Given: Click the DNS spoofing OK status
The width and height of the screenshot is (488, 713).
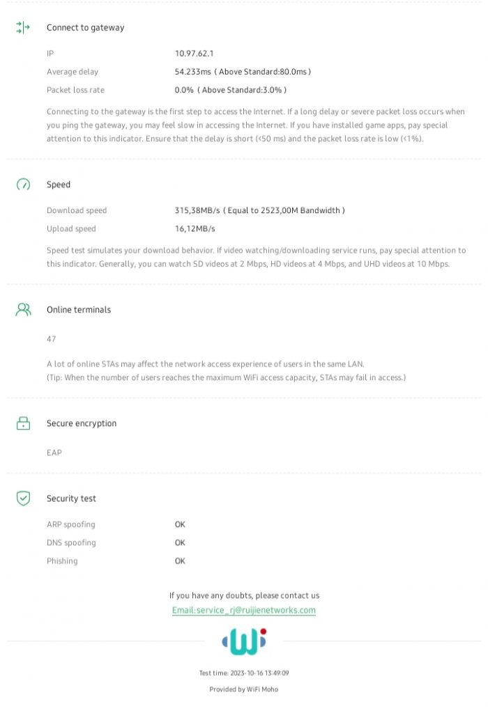Looking at the screenshot, I should pos(180,542).
